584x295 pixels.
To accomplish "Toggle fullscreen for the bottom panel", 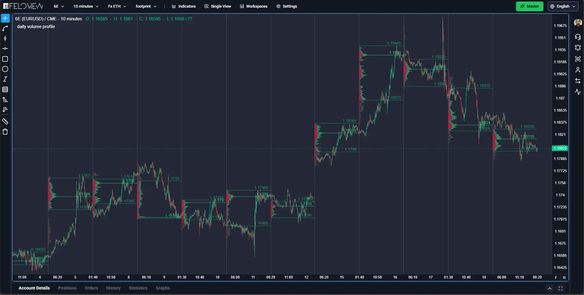I will click(x=561, y=288).
